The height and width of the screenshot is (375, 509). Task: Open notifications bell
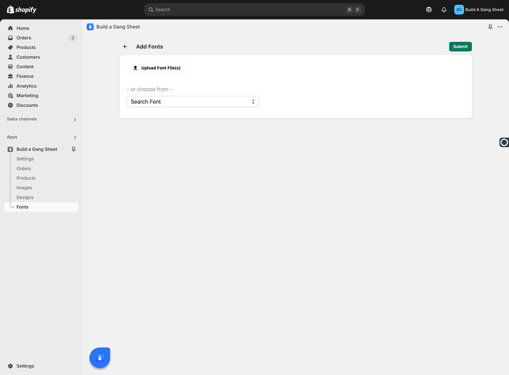[x=444, y=10]
